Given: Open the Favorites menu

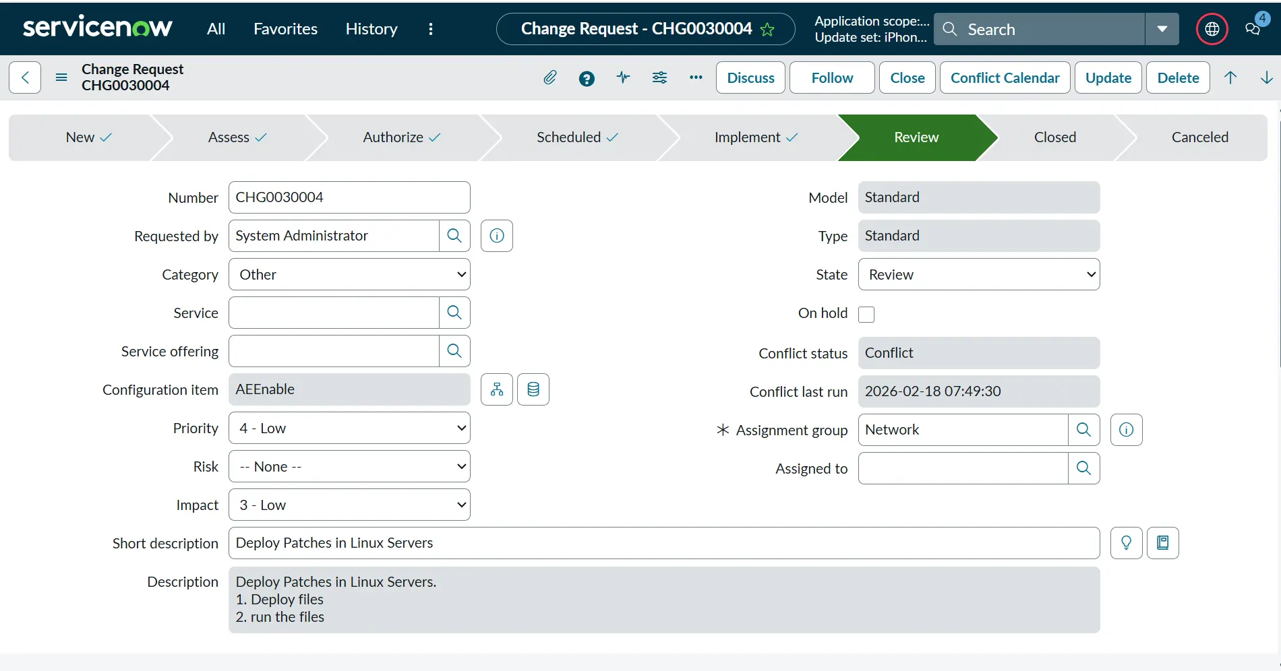Looking at the screenshot, I should 285,29.
